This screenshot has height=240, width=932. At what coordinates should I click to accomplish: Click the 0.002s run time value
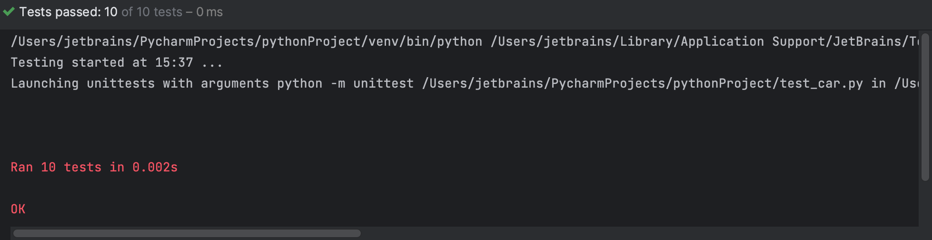pyautogui.click(x=155, y=168)
